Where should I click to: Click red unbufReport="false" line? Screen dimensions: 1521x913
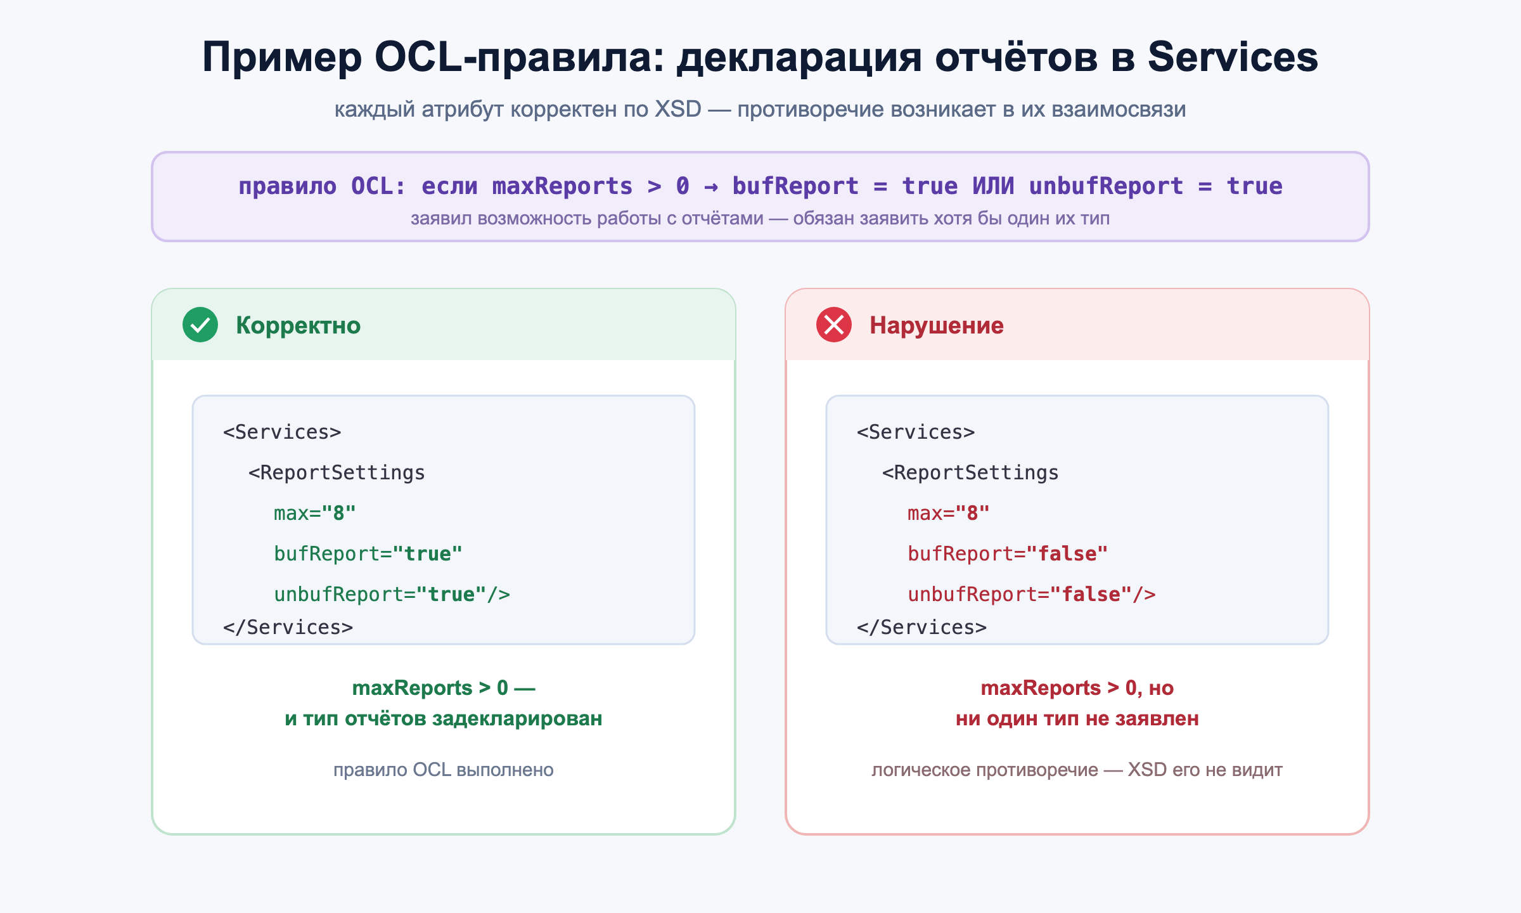coord(1032,594)
